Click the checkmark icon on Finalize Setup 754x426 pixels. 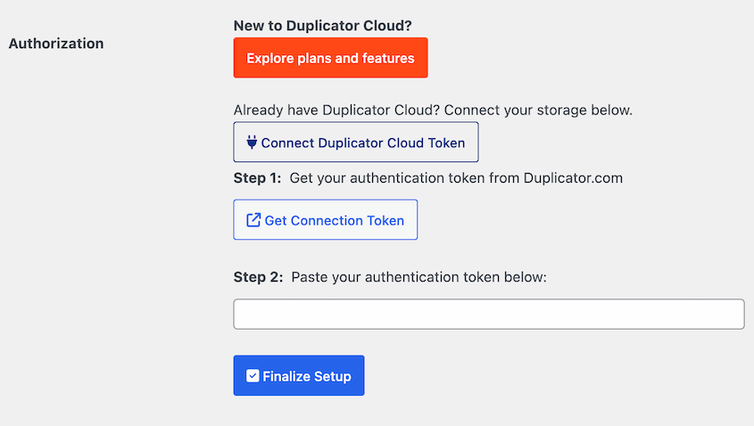point(253,375)
